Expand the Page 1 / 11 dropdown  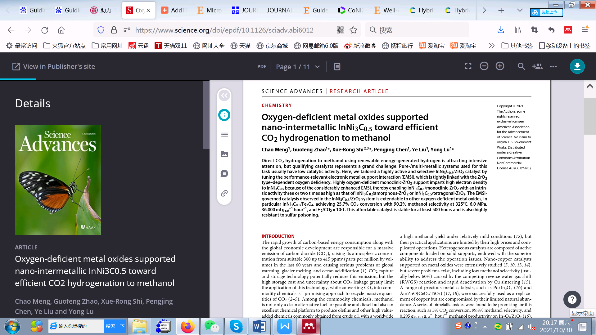pos(317,67)
